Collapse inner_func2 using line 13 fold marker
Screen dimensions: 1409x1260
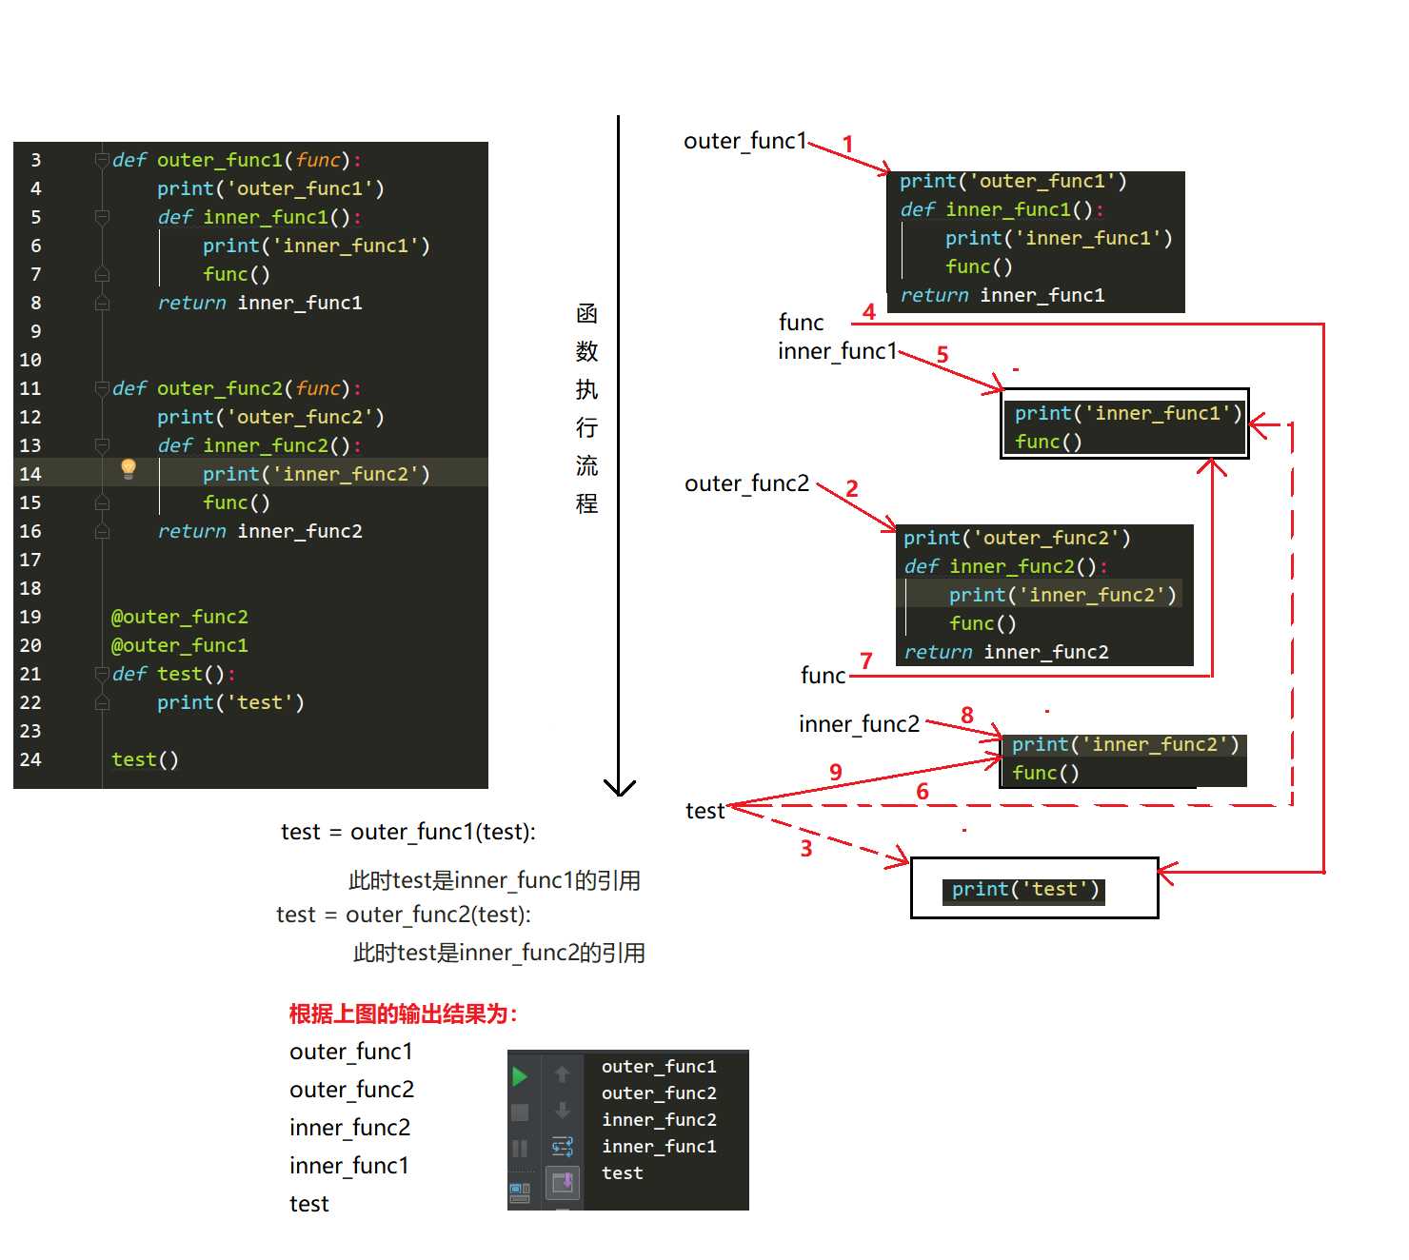pos(102,446)
